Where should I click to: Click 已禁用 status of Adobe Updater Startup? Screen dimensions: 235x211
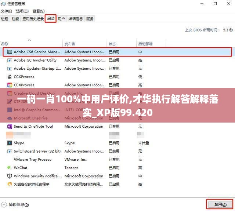point(114,69)
